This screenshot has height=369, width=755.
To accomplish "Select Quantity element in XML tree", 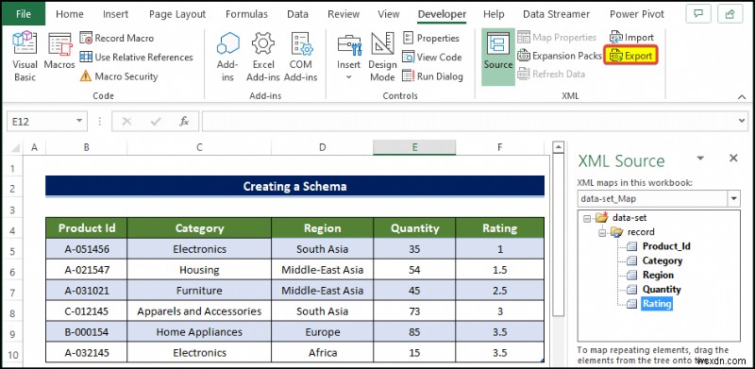I will click(662, 290).
